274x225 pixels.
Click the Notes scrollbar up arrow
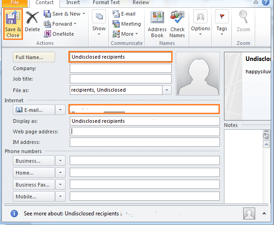(x=266, y=144)
